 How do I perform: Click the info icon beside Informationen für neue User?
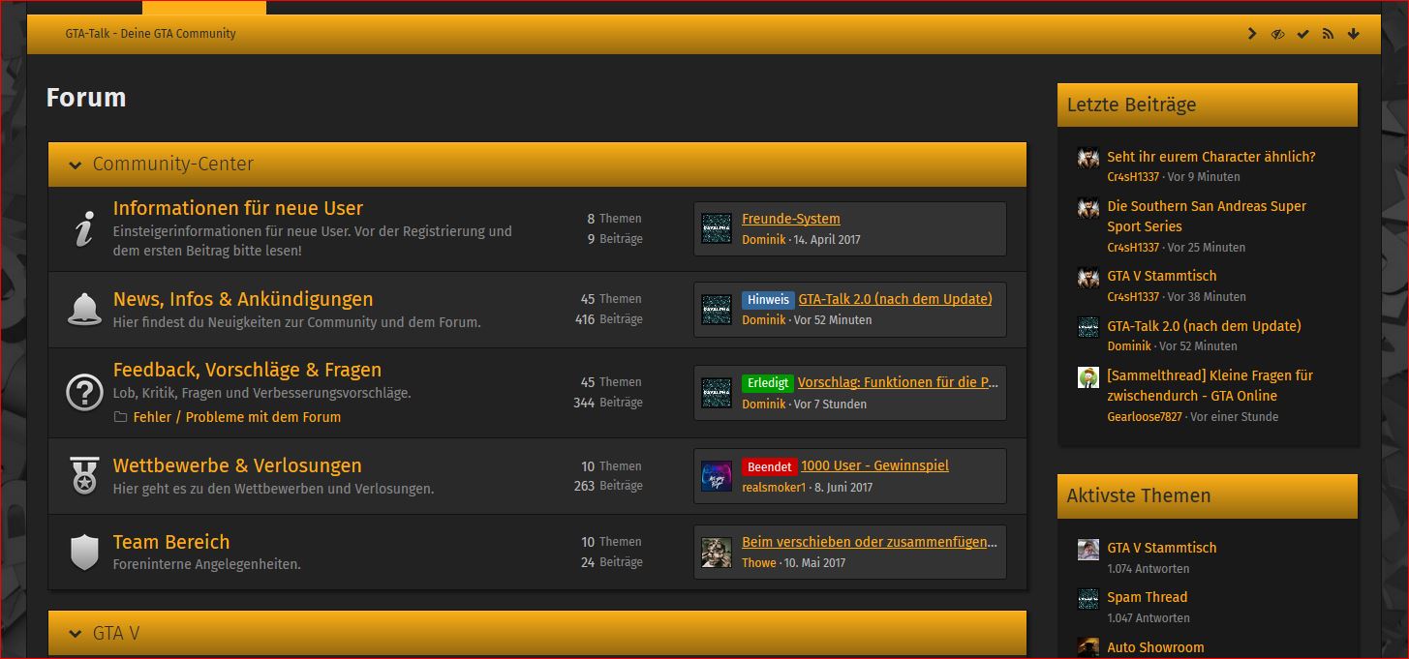point(84,229)
